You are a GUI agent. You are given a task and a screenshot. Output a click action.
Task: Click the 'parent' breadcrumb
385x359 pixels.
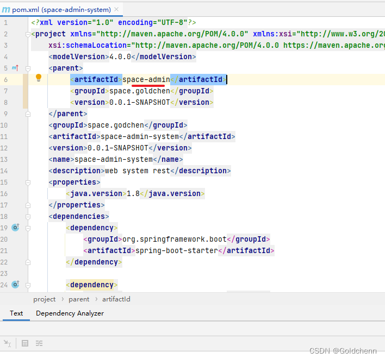[x=79, y=299]
